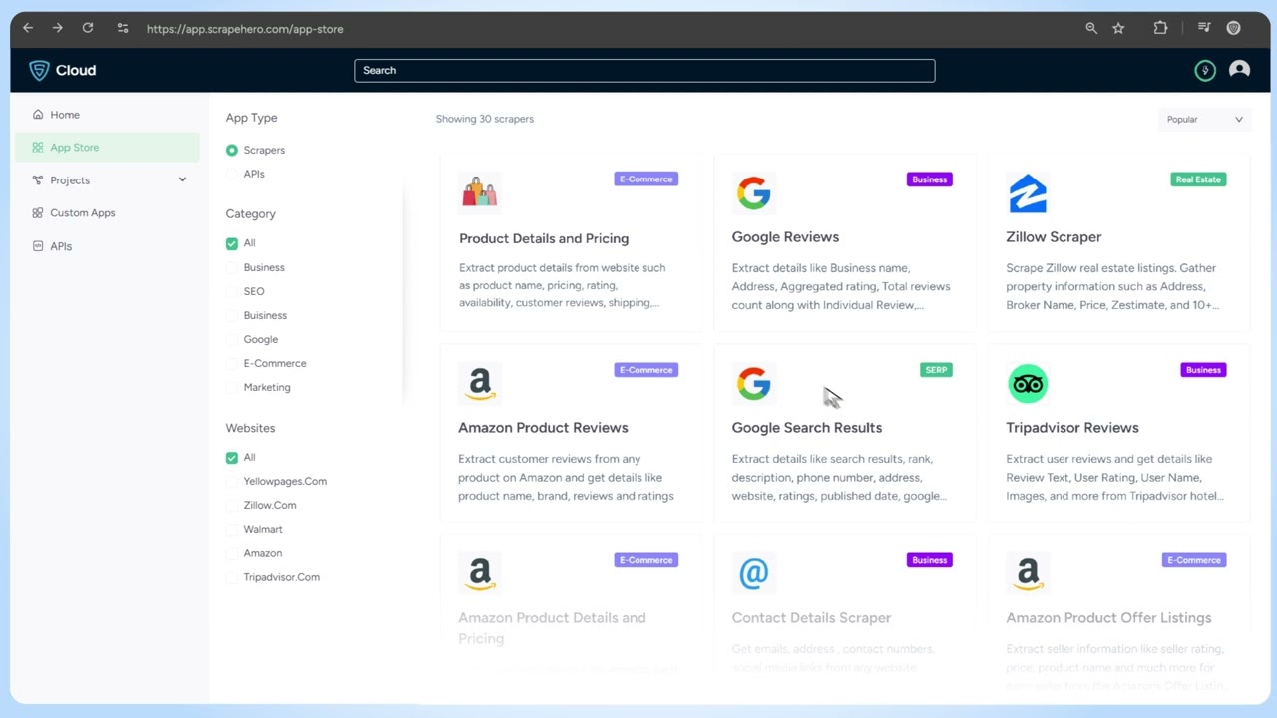Screen dimensions: 1277x718
Task: Click the Zillow logo on the Zillow Scraper card
Action: (x=1028, y=192)
